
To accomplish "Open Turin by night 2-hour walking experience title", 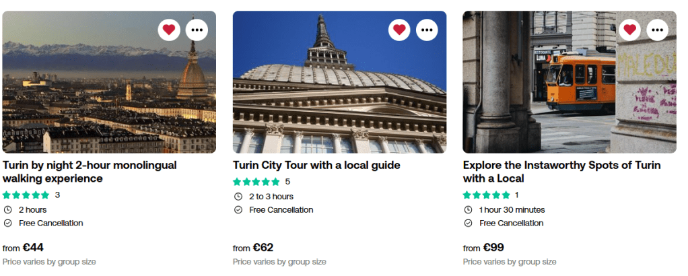I will click(x=90, y=172).
